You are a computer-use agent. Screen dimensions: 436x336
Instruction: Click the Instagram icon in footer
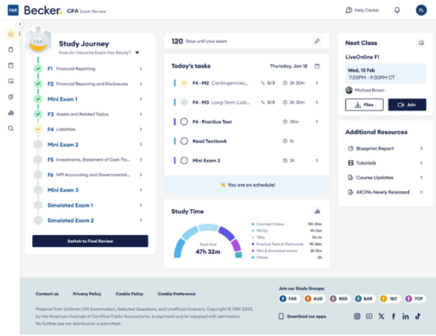click(357, 316)
